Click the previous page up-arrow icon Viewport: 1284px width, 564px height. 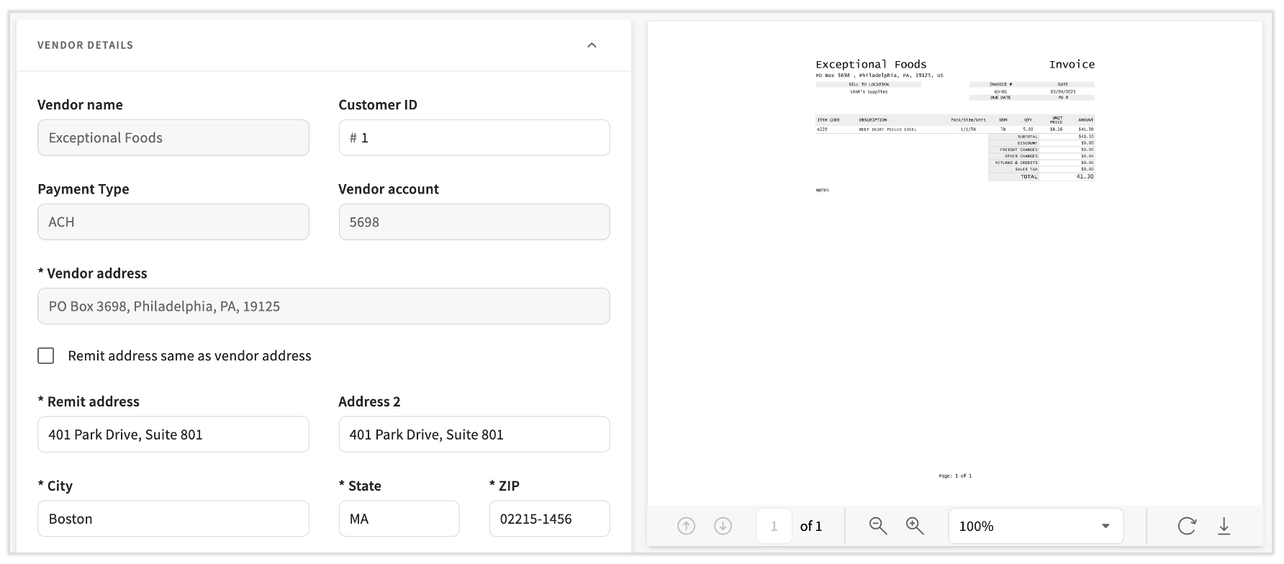point(686,526)
